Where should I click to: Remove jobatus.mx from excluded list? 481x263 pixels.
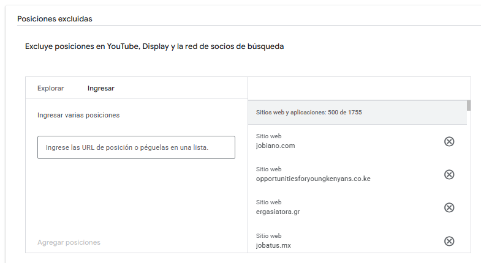pos(449,241)
